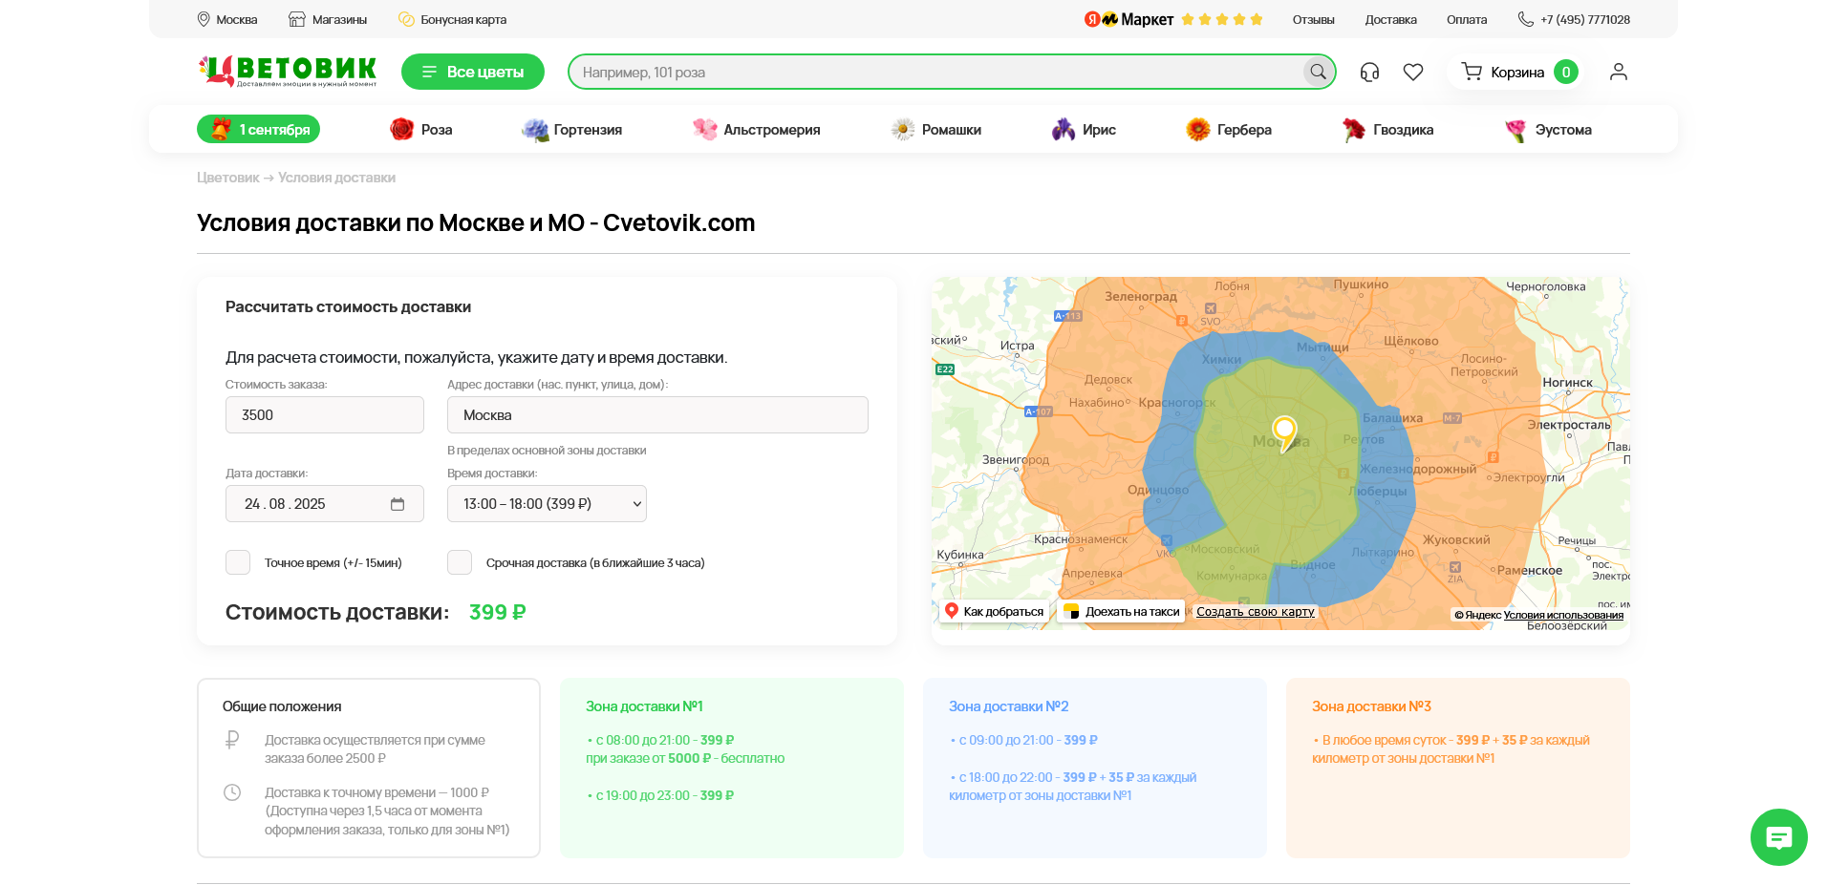Enable the 'Точное время' checkbox
Screen dimensions: 1827x885
tap(238, 562)
